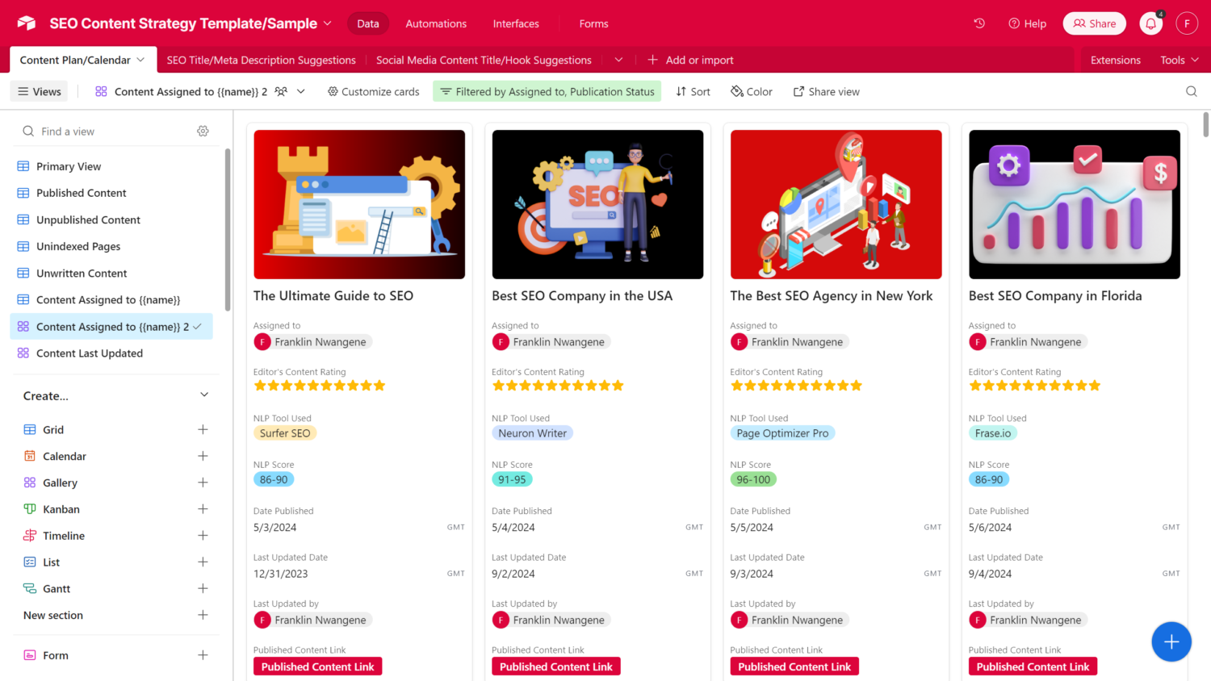Collapse the Create... section

204,395
